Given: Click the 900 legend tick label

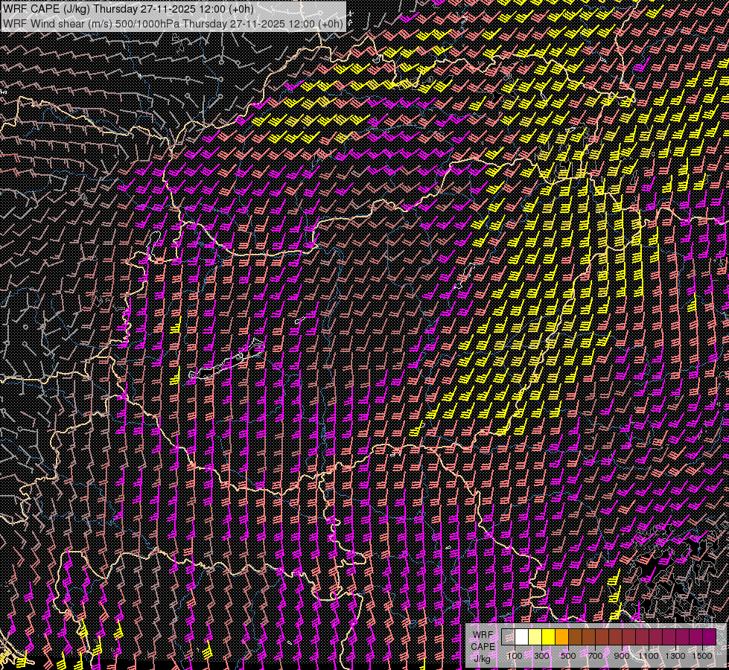Looking at the screenshot, I should click(x=622, y=656).
